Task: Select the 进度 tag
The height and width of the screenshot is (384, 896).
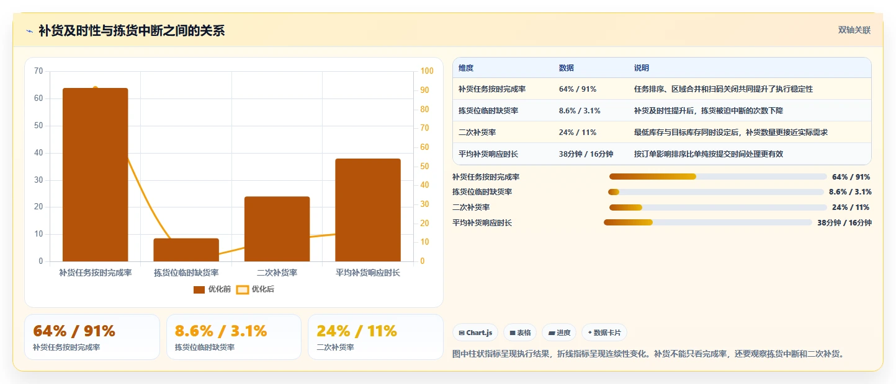Action: coord(559,333)
